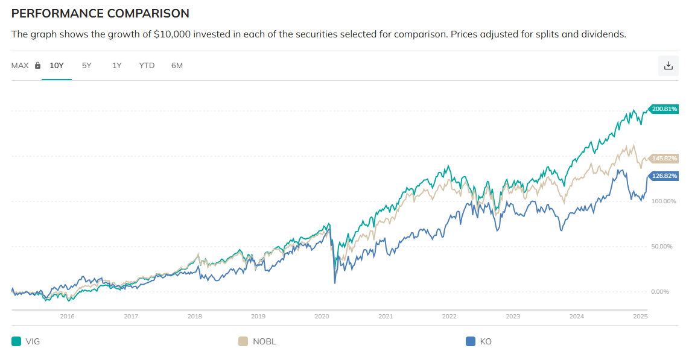Viewport: 686px width, 351px height.
Task: Click the teal VIG color swatch
Action: (x=16, y=342)
